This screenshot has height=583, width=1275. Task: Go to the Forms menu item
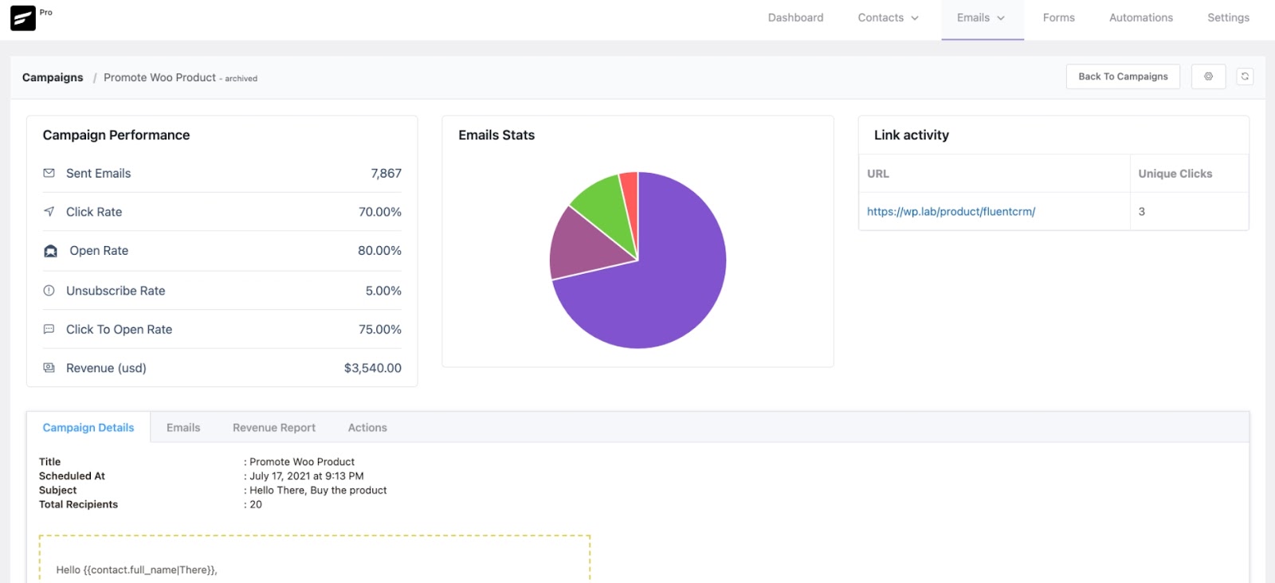coord(1058,18)
